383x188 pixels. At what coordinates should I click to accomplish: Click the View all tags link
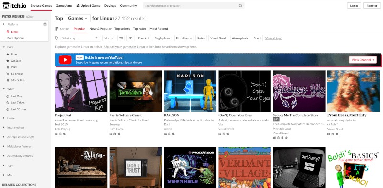tap(273, 38)
